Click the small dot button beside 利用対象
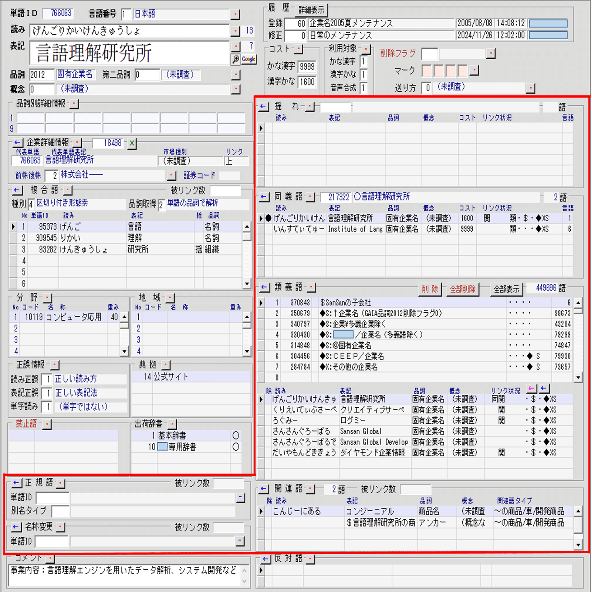 [x=366, y=49]
